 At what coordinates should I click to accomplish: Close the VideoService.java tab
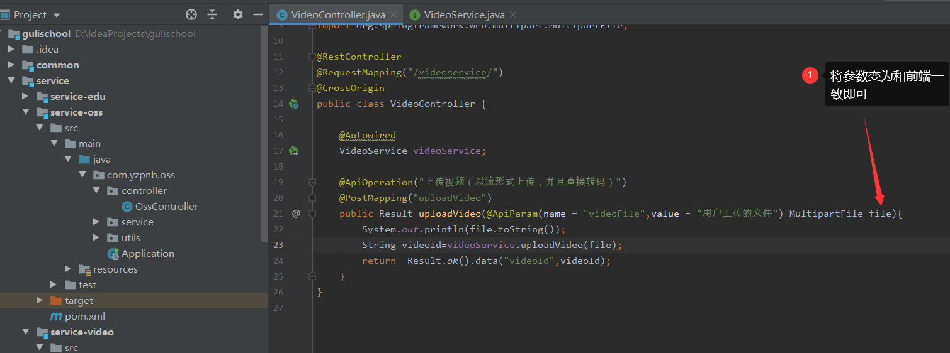pos(512,14)
